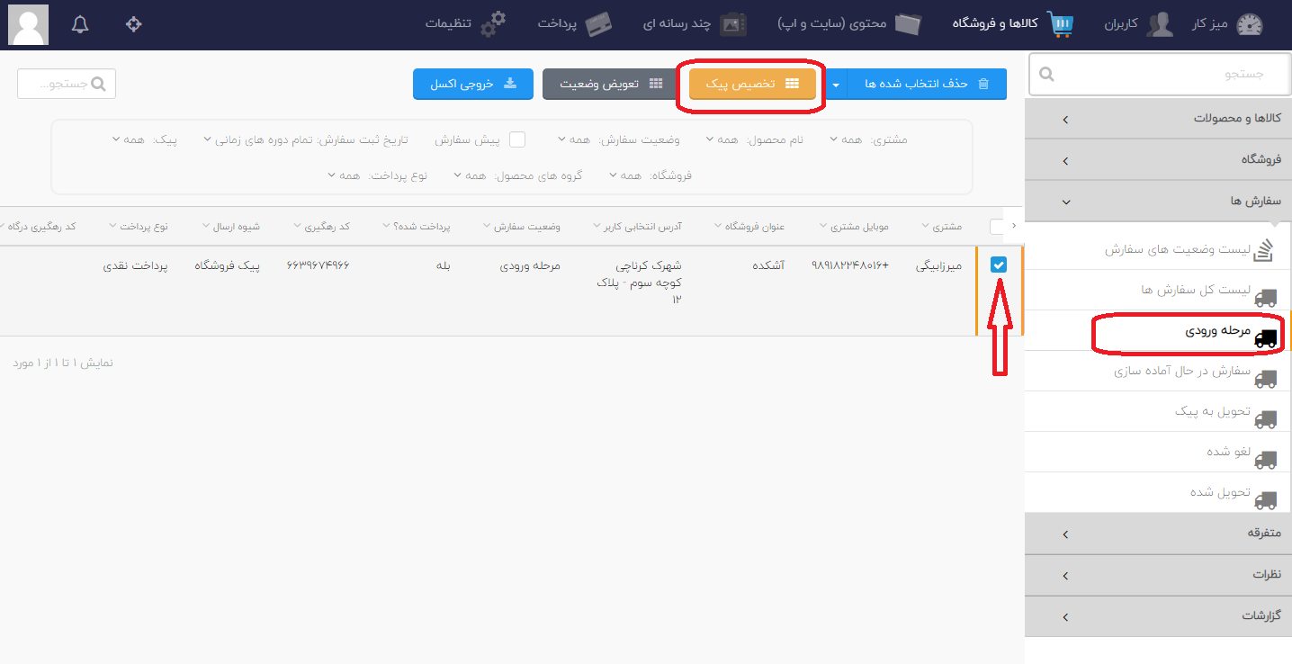Click stack icon beside لیست وضعیت های سفارش
This screenshot has height=664, width=1292.
coord(1266,249)
